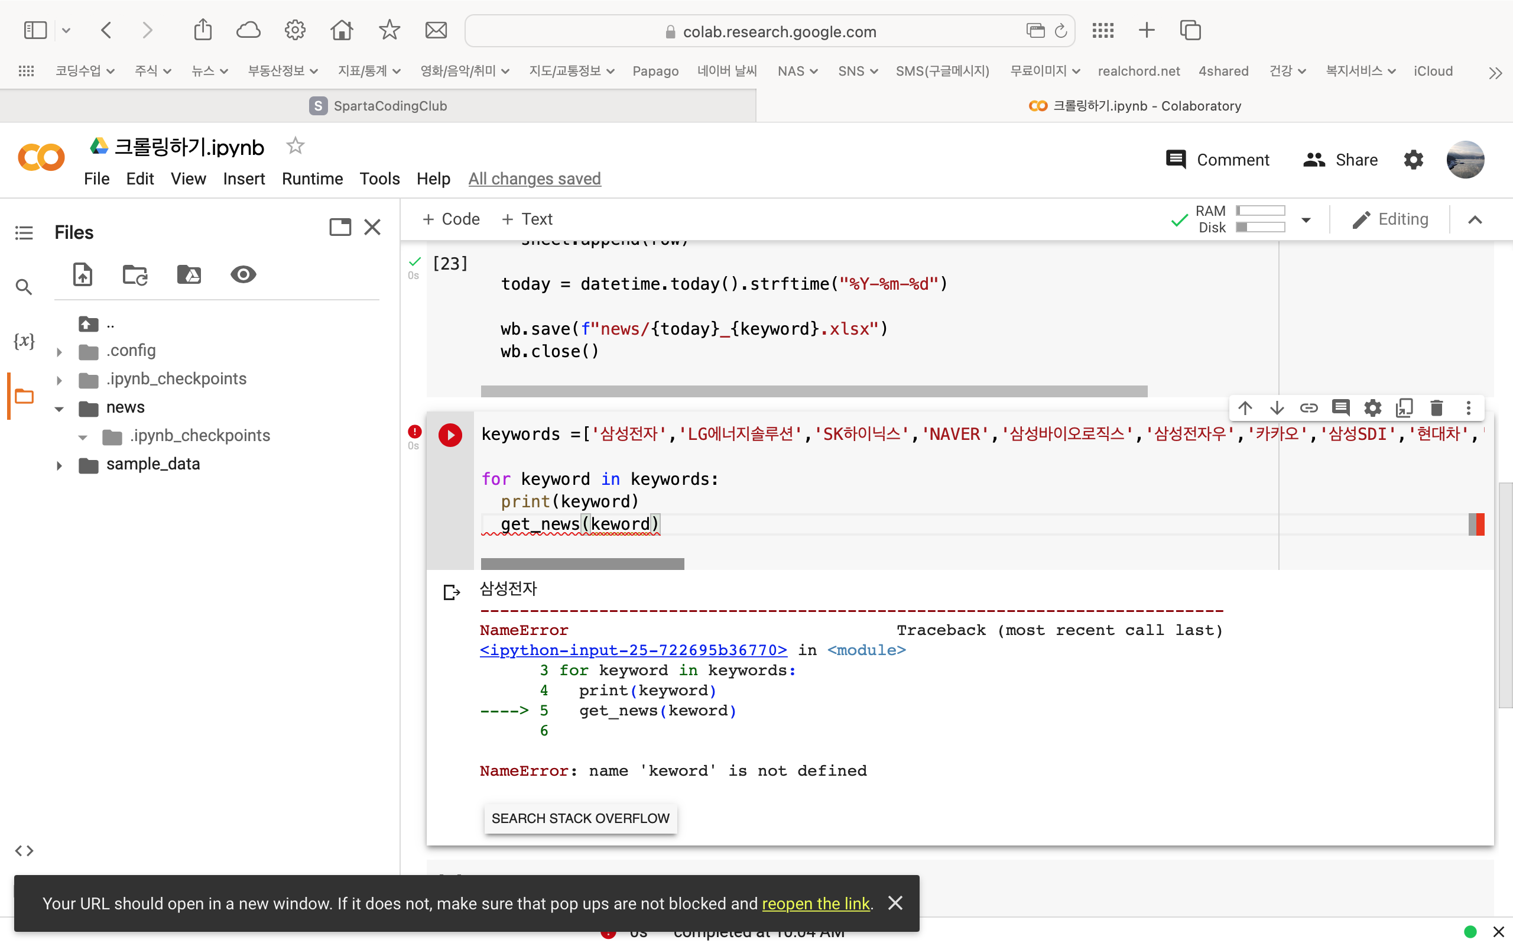Screen dimensions: 1513x946
Task: Close the Files panel
Action: click(x=372, y=226)
